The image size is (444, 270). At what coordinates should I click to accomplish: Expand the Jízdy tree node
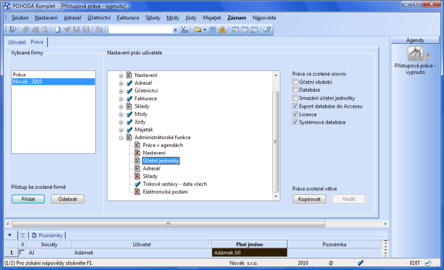tap(121, 123)
